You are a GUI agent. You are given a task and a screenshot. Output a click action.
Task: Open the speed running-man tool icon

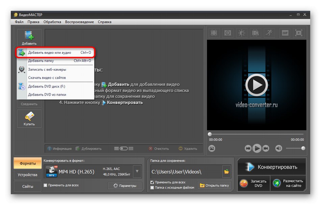coord(269,33)
